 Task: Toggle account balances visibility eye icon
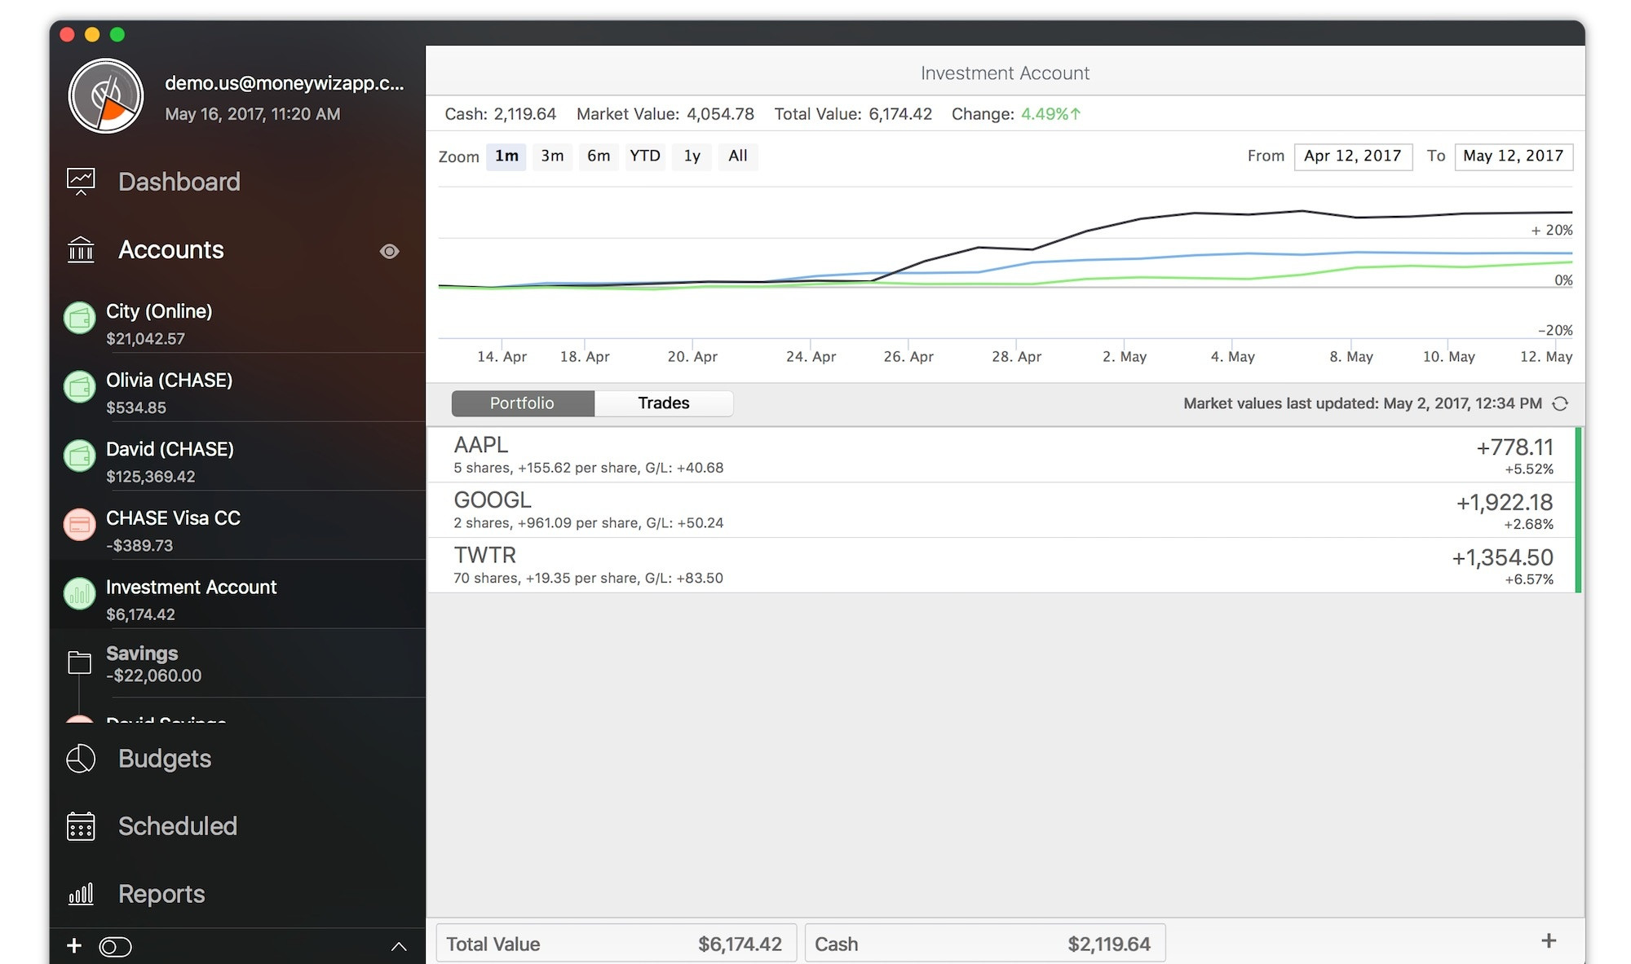click(391, 250)
